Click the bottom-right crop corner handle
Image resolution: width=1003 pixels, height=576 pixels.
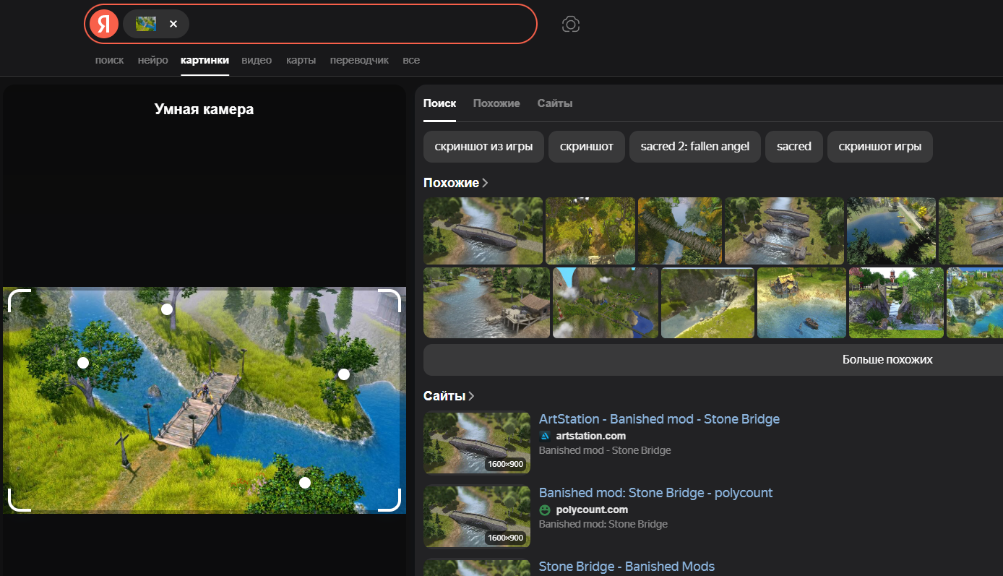tap(389, 500)
